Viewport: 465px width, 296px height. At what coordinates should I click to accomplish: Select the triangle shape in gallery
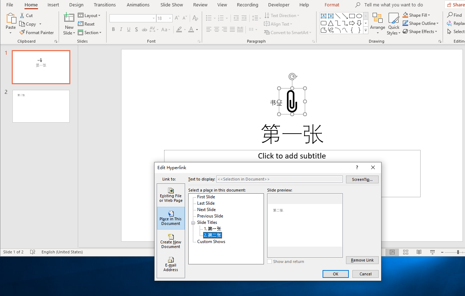331,23
